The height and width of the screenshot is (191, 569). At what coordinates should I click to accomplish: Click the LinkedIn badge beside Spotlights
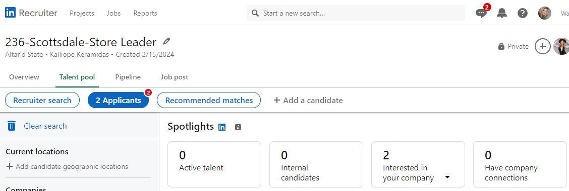pyautogui.click(x=222, y=127)
